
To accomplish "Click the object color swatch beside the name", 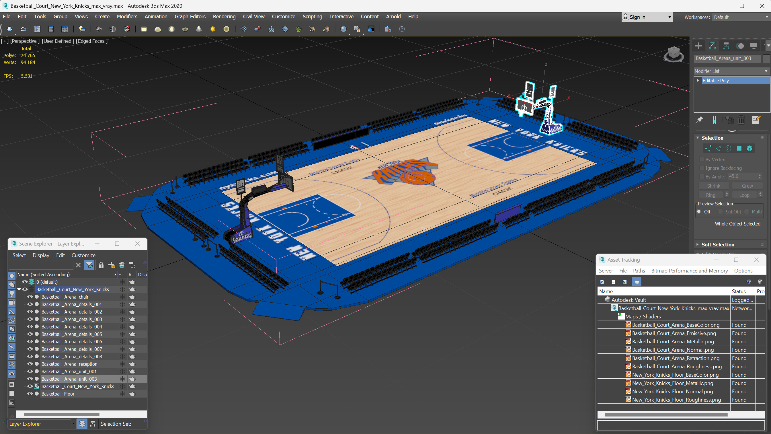I will pos(766,59).
